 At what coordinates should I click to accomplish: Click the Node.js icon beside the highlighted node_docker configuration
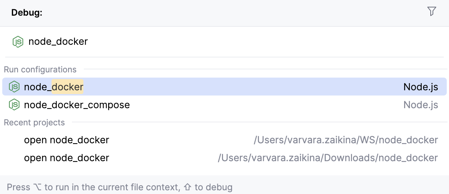tap(14, 87)
